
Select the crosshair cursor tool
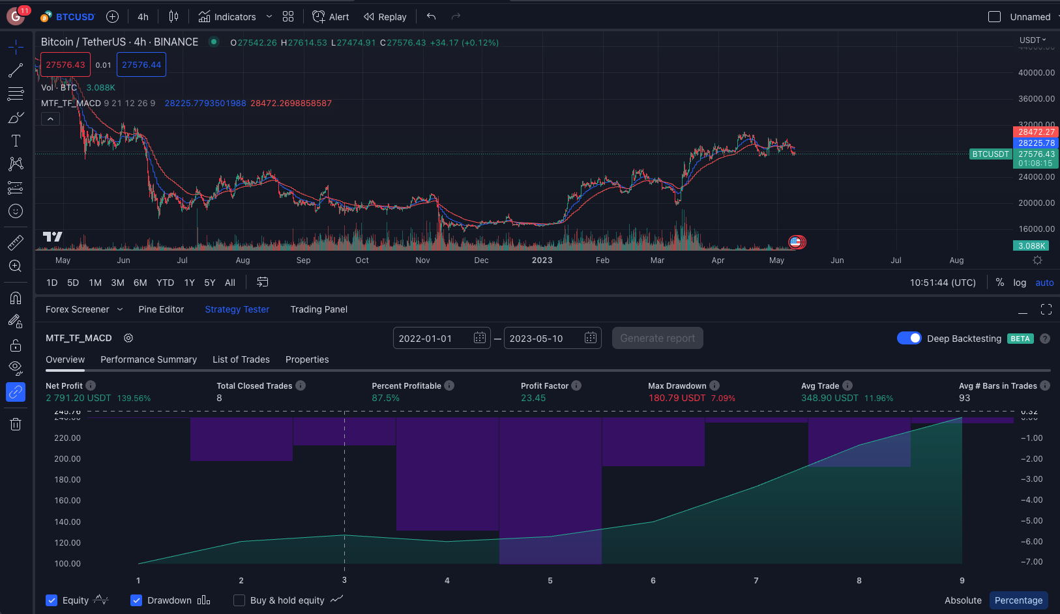pyautogui.click(x=16, y=47)
